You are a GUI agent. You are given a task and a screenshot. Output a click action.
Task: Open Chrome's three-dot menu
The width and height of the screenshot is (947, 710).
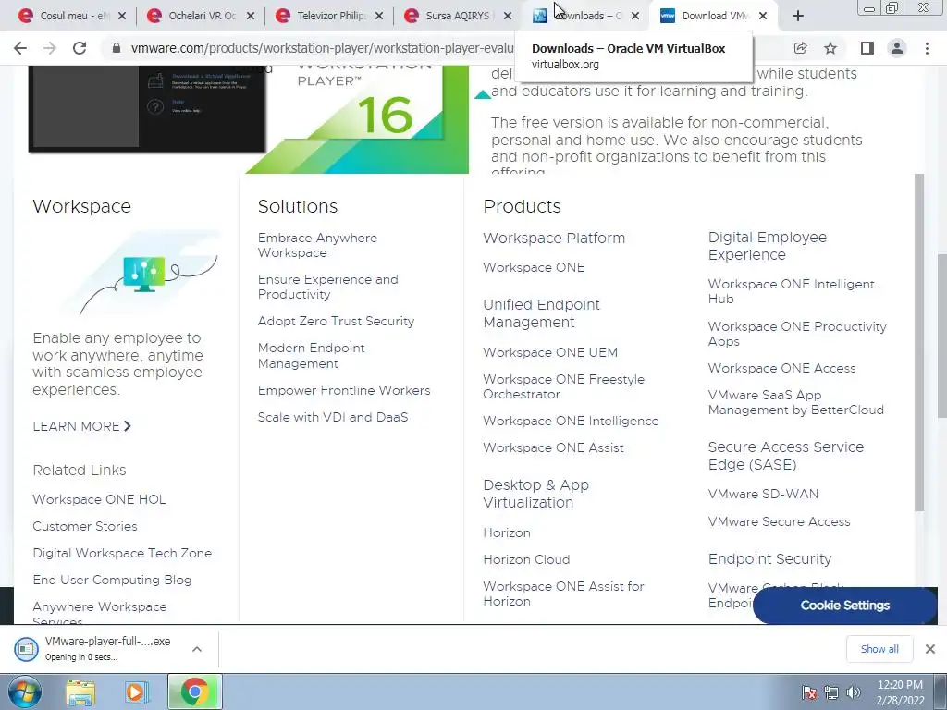pyautogui.click(x=927, y=48)
